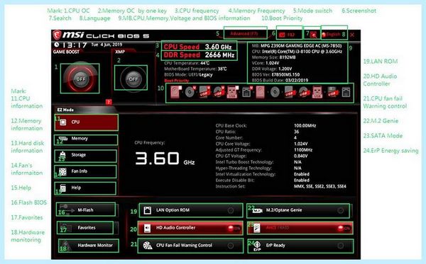Image resolution: width=426 pixels, height=264 pixels.
Task: Click the MSI dragon shield logo
Action: pos(57,35)
